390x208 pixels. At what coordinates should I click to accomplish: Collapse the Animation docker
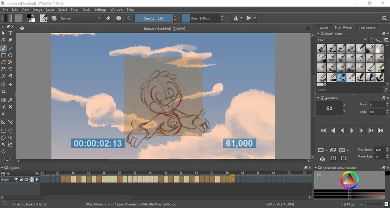coord(318,98)
